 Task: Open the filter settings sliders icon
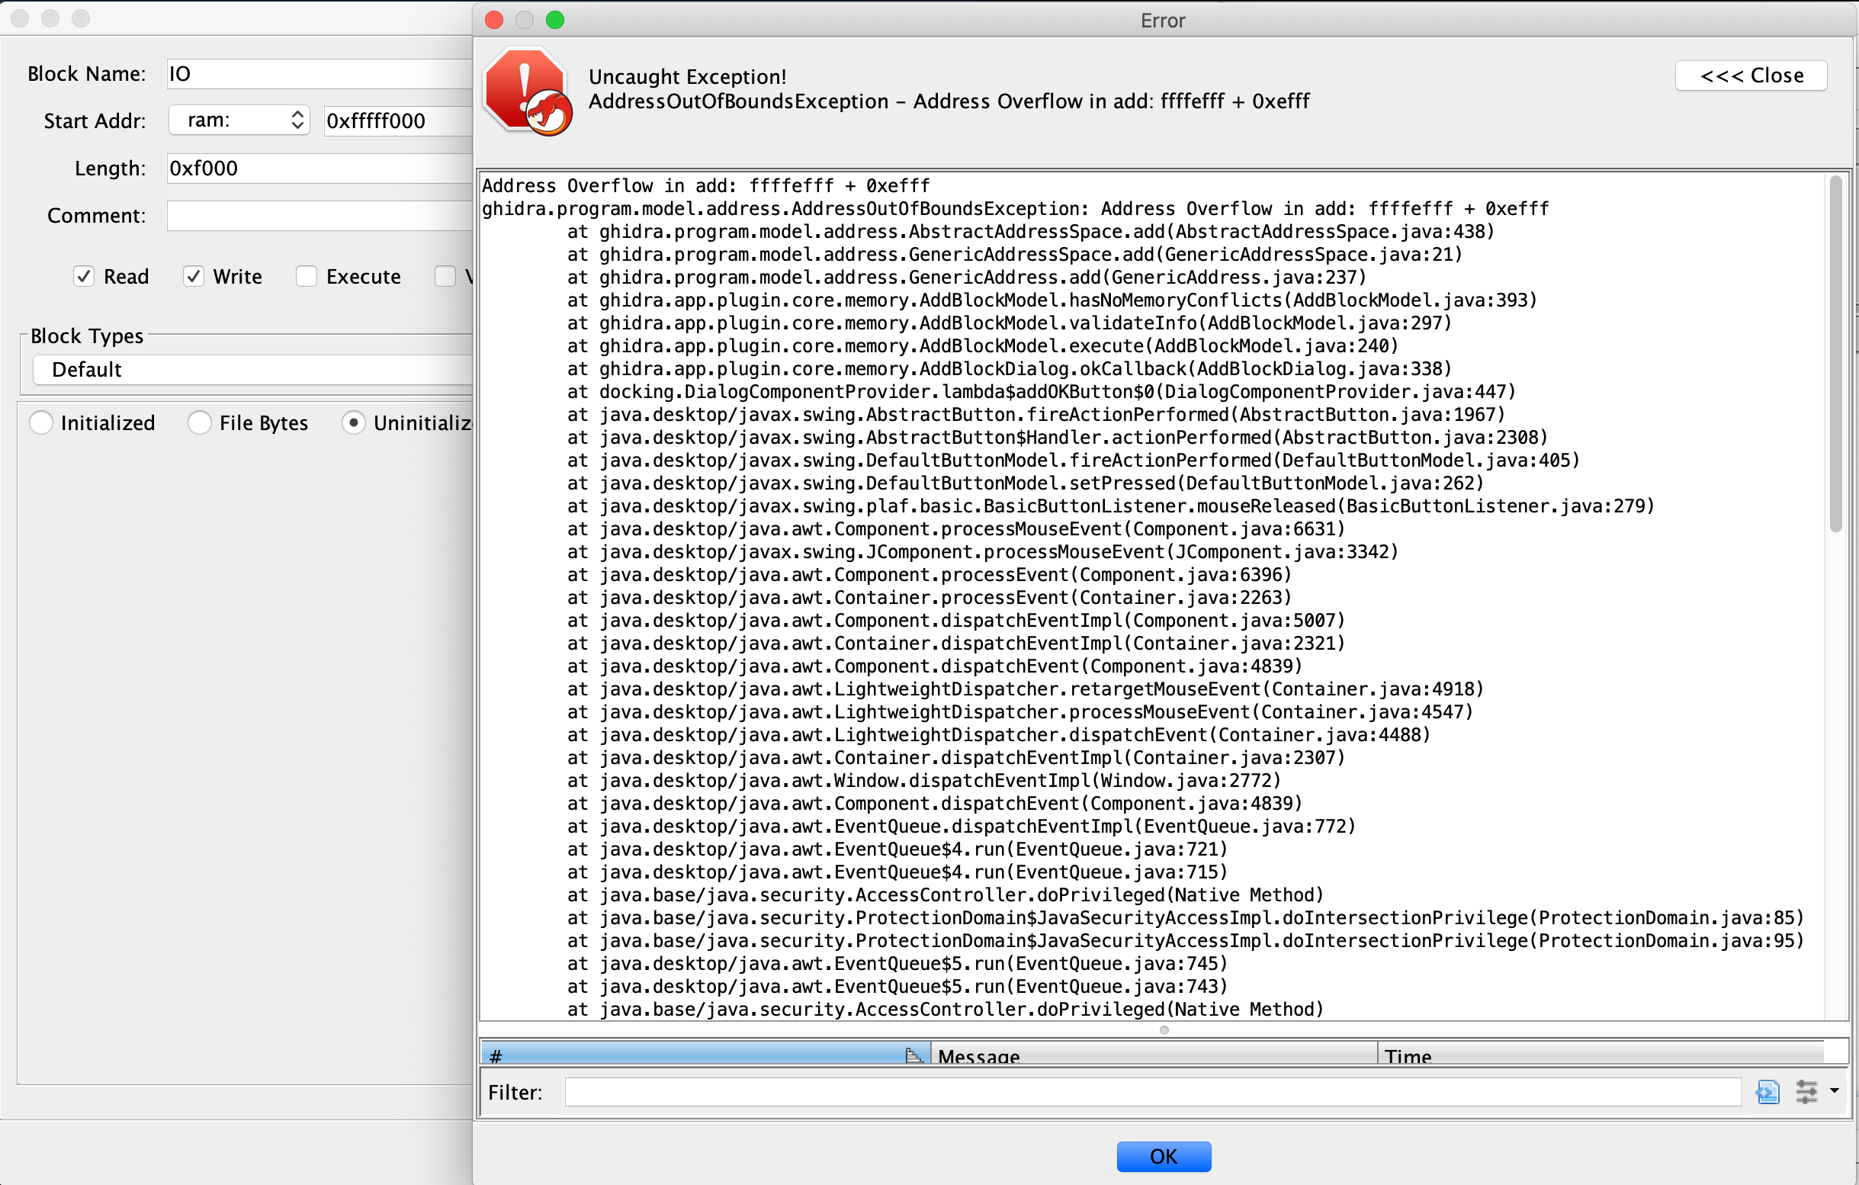[x=1806, y=1092]
